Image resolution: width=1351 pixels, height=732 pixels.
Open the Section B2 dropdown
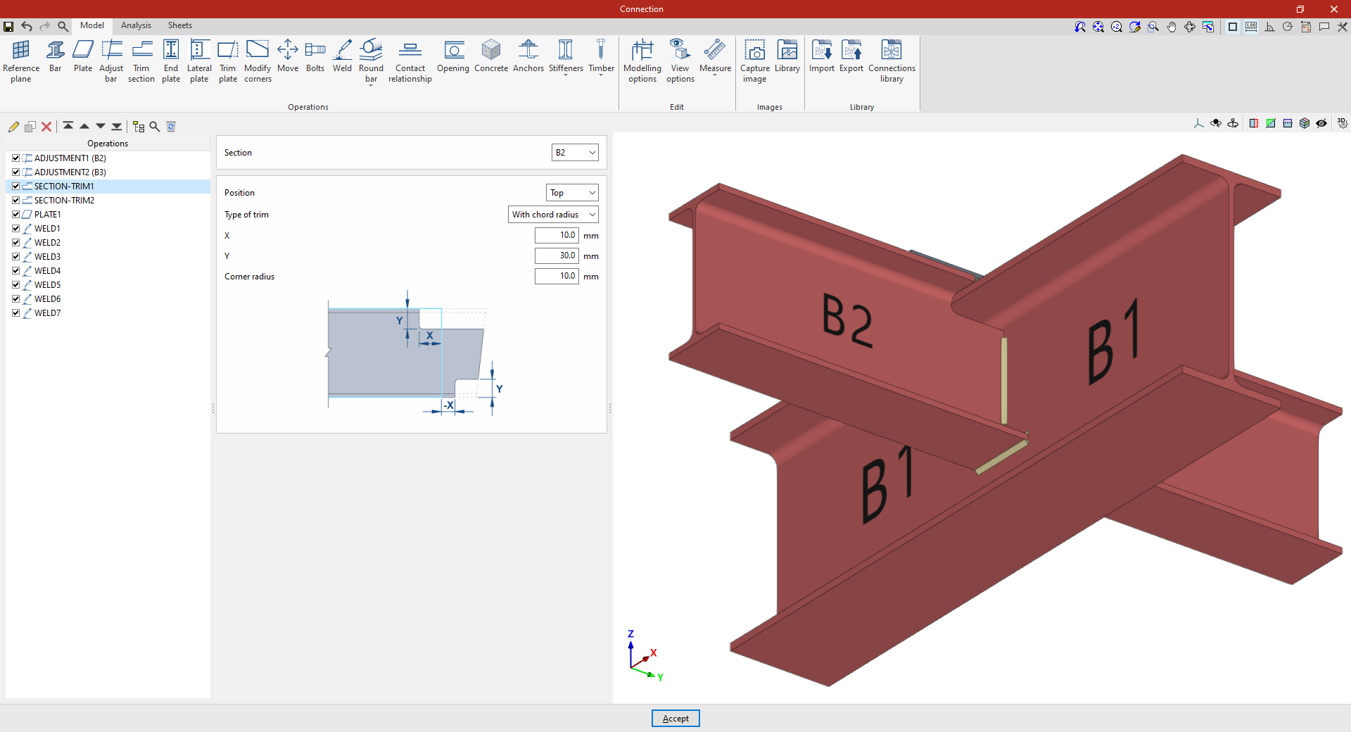click(x=575, y=153)
